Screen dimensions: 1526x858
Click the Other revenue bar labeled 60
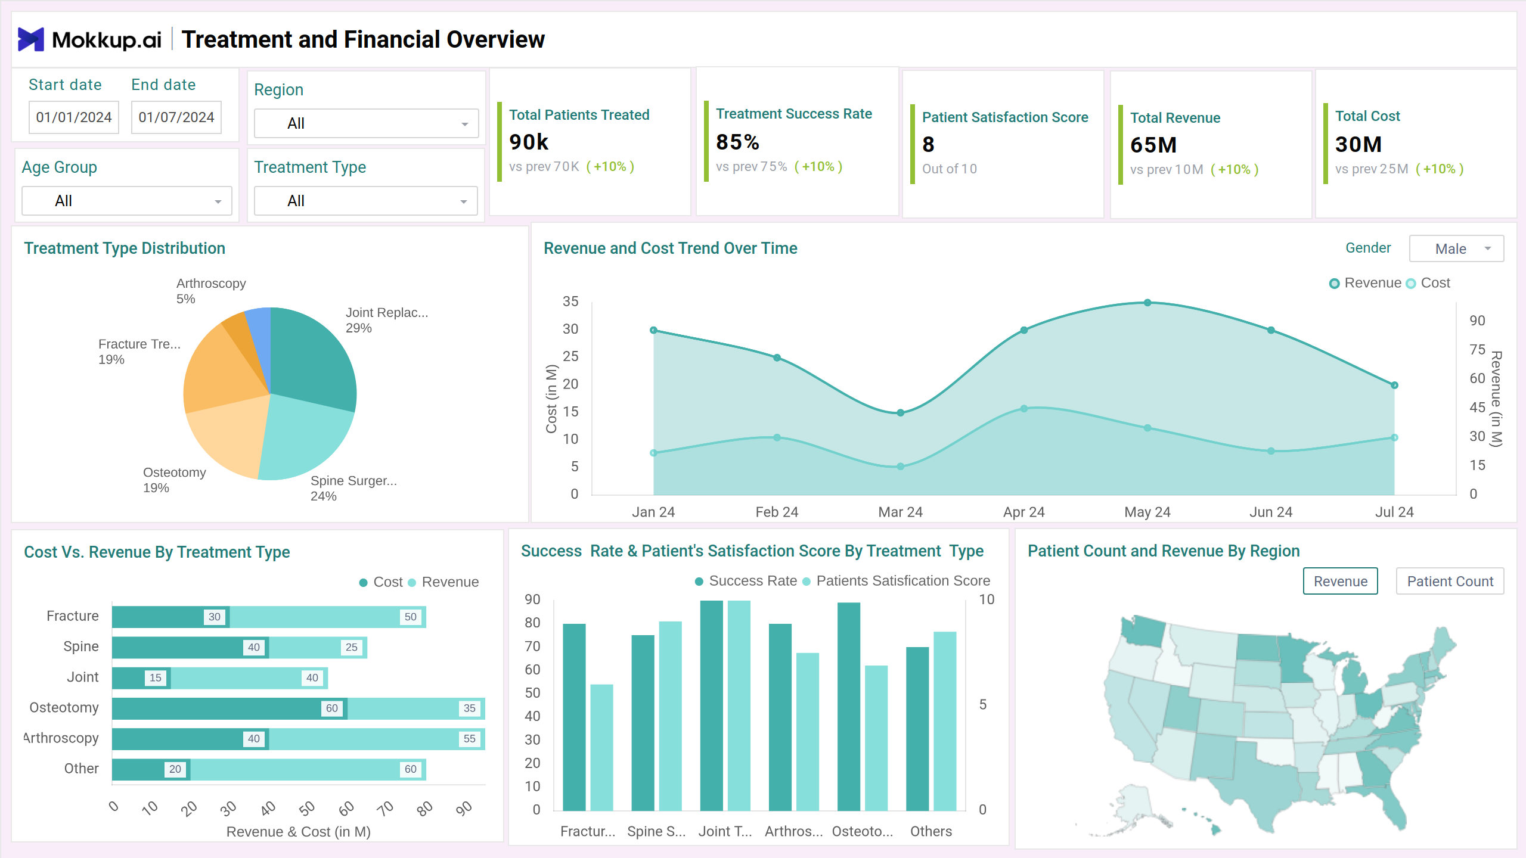308,769
